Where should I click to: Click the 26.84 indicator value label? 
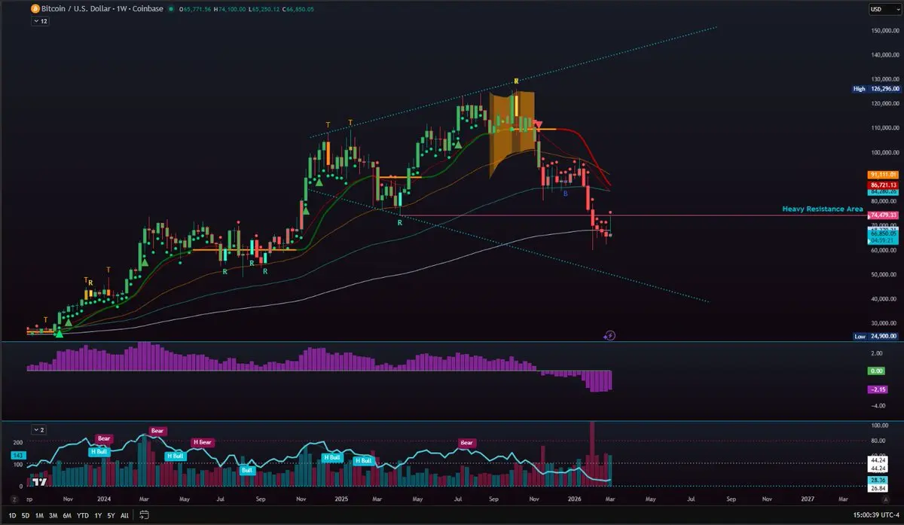pyautogui.click(x=878, y=487)
